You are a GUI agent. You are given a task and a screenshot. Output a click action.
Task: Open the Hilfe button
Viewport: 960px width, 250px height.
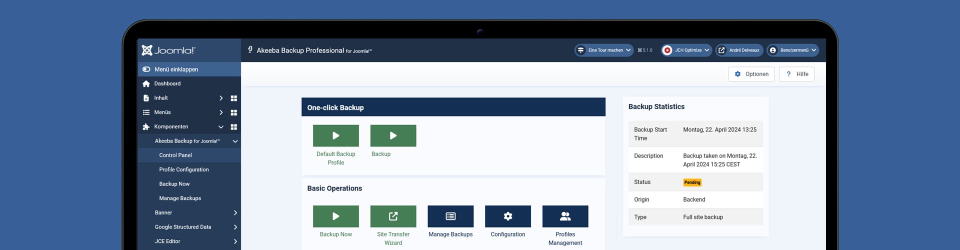point(796,74)
